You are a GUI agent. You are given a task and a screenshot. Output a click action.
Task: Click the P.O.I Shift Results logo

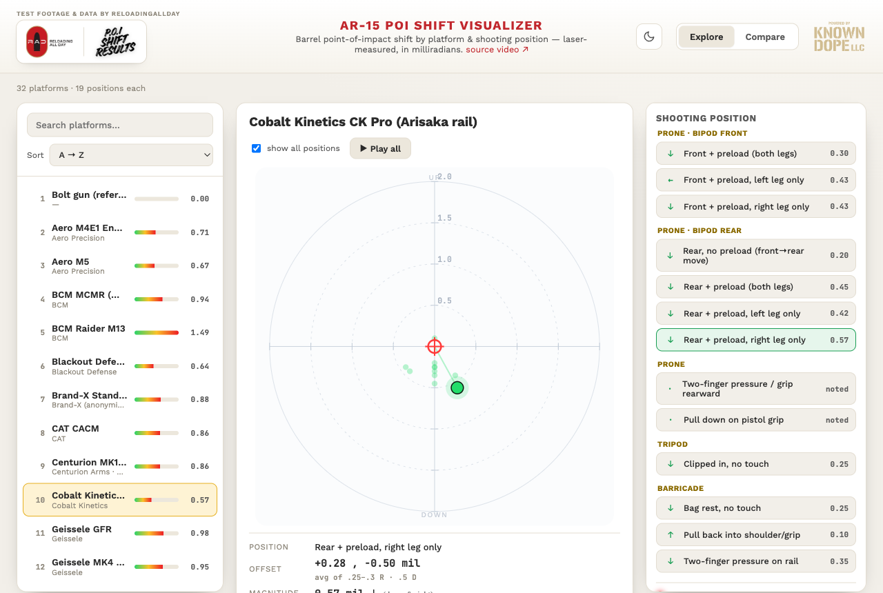(115, 42)
